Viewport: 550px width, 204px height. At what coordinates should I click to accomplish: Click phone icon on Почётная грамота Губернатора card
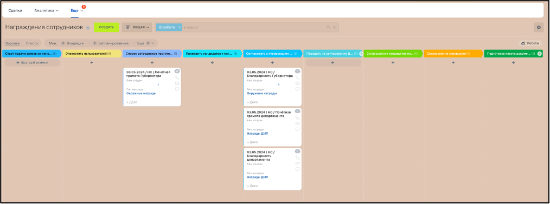pos(177,78)
